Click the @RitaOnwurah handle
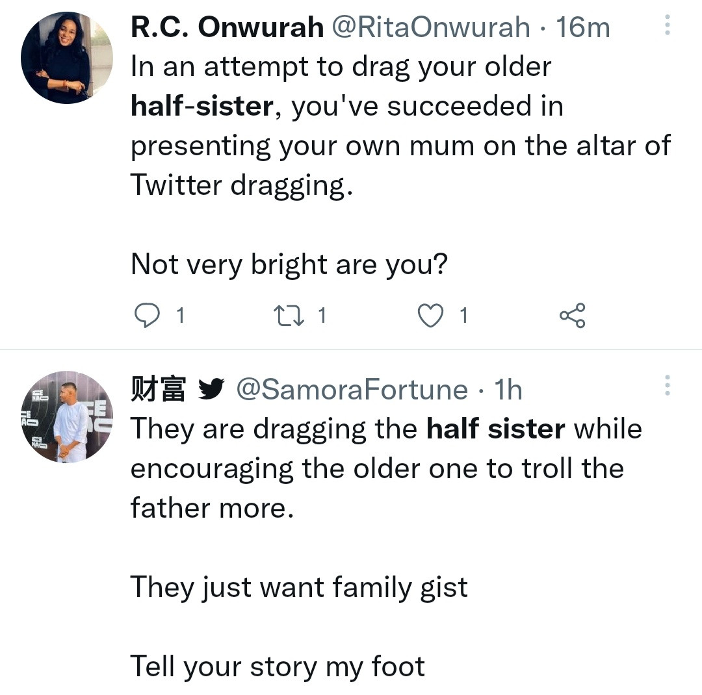The height and width of the screenshot is (695, 702). (432, 27)
